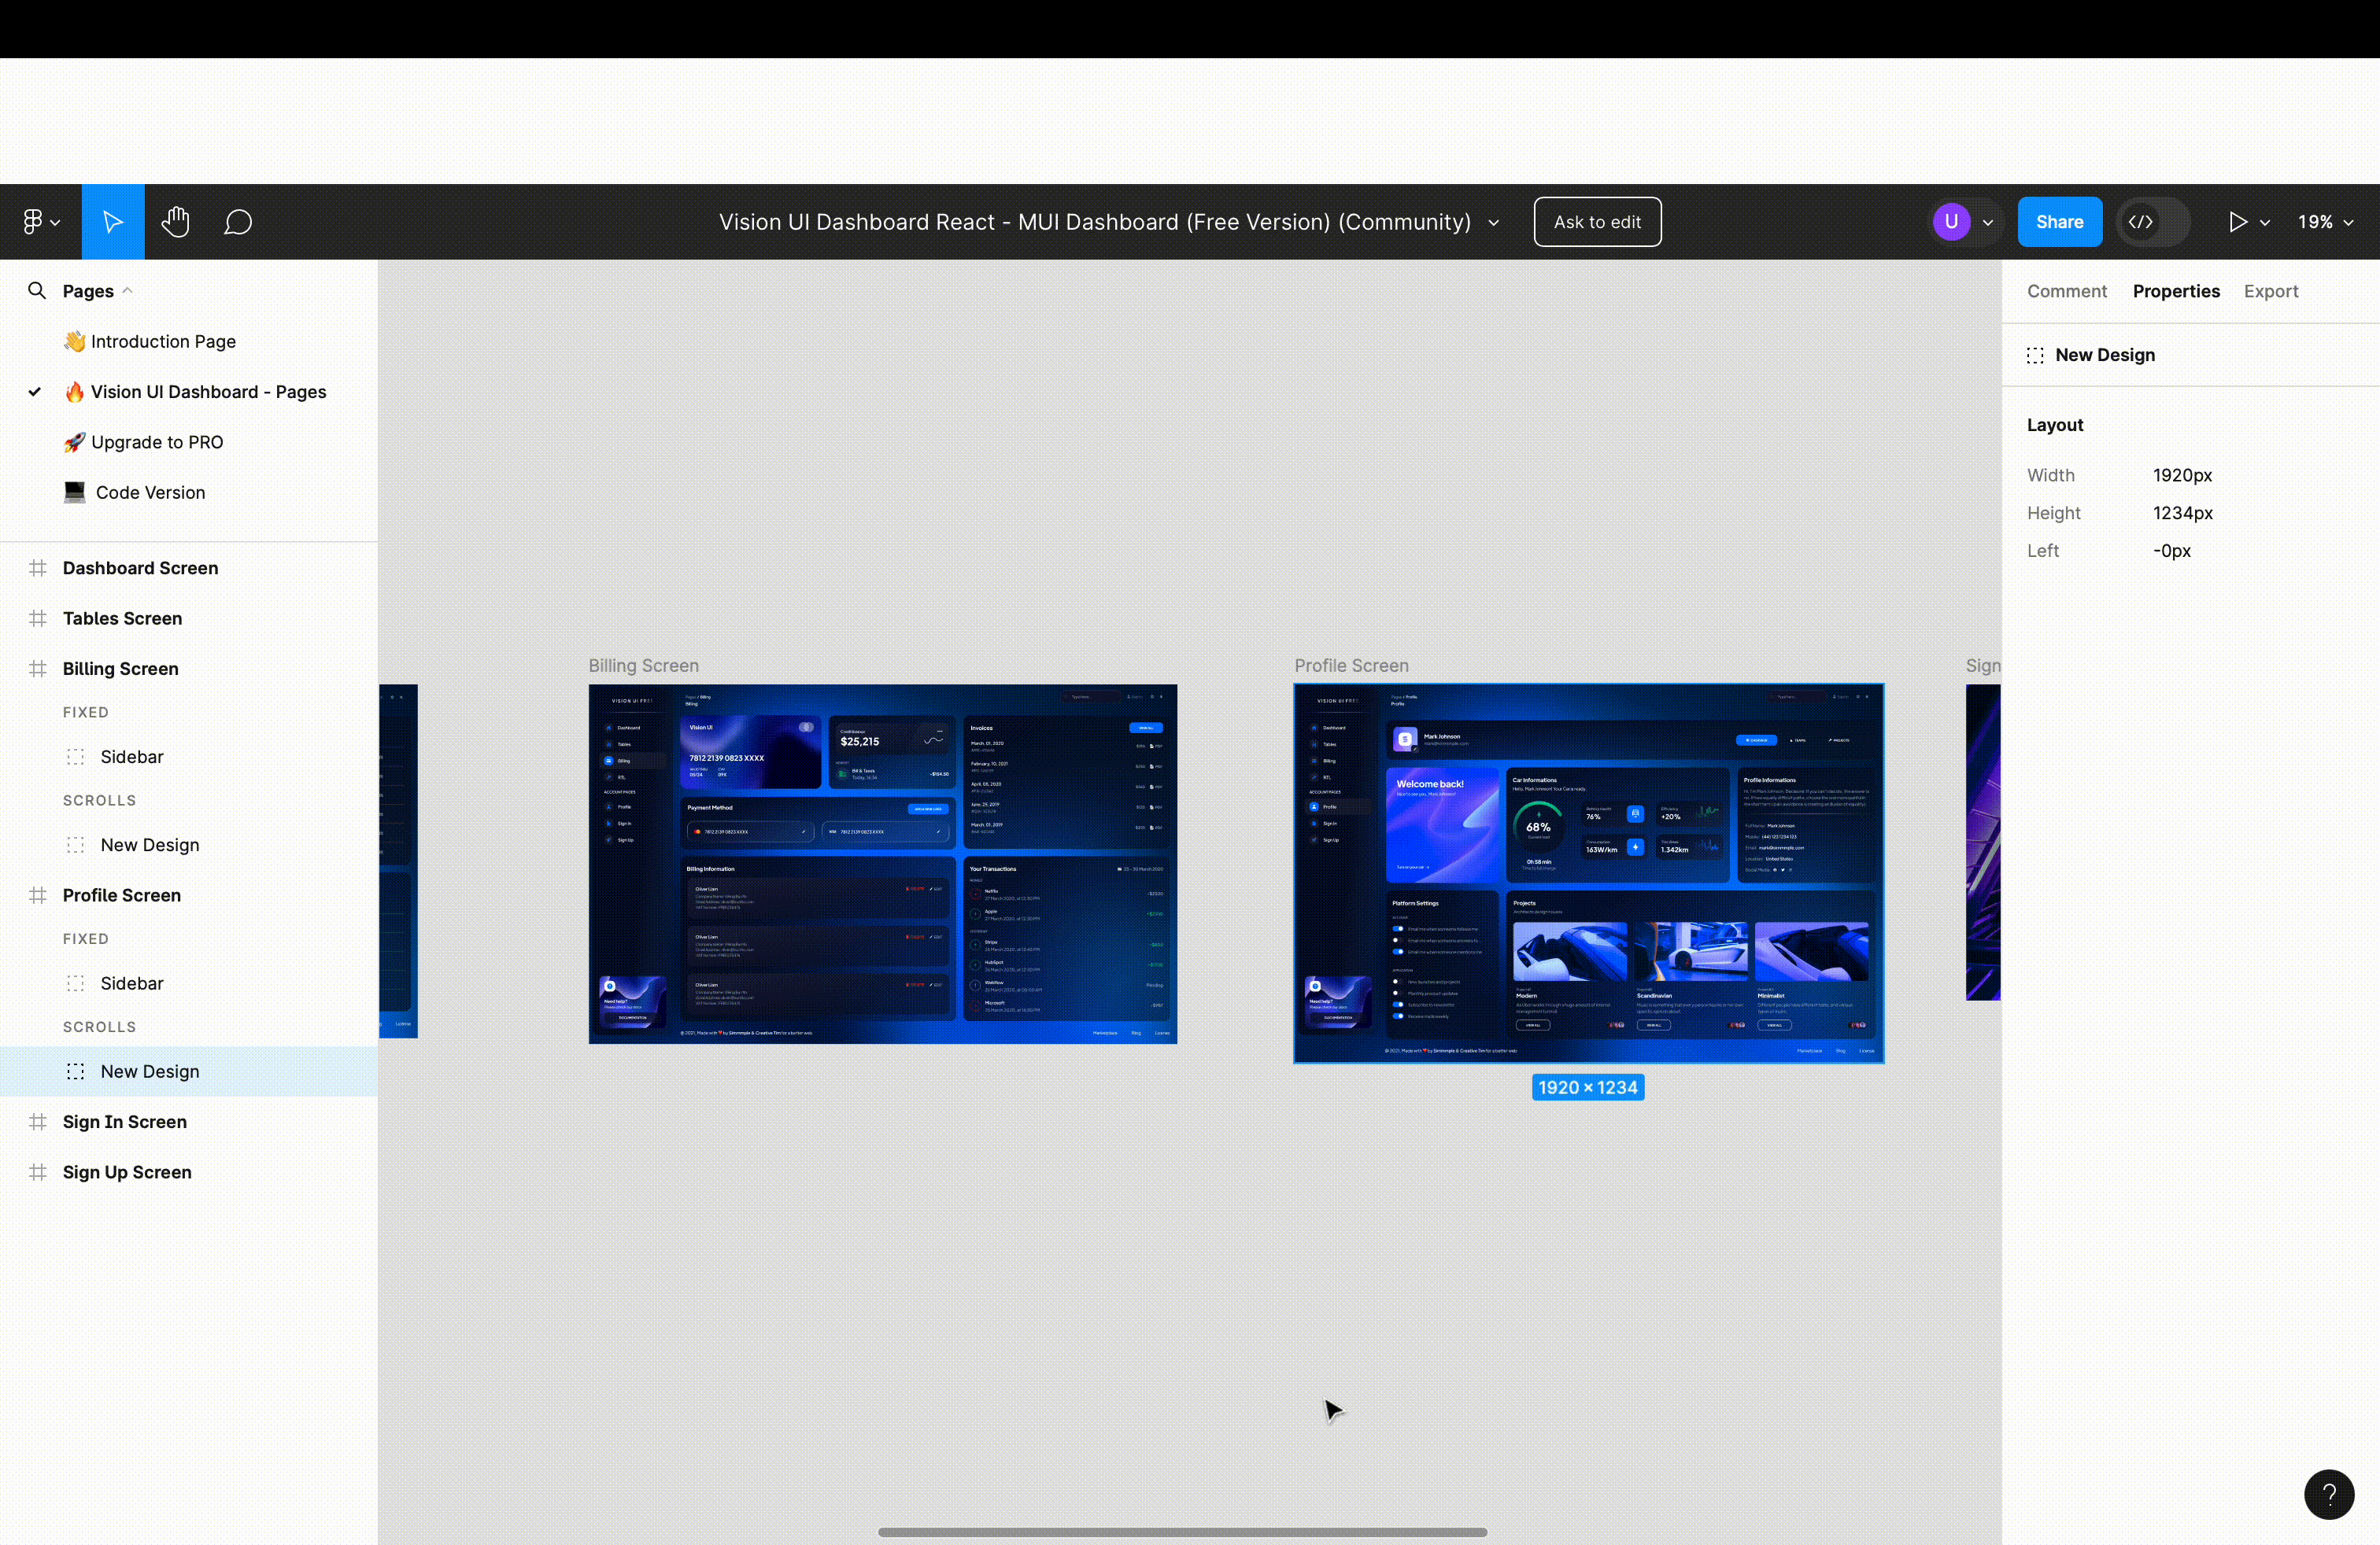Screen dimensions: 2380x1545
Task: Open the file title dropdown chevron
Action: (x=1493, y=223)
